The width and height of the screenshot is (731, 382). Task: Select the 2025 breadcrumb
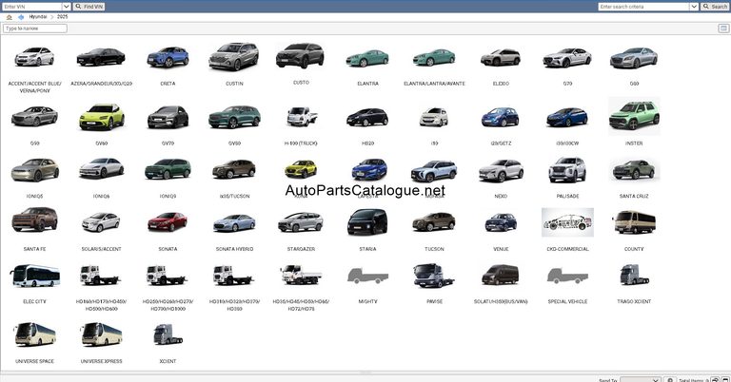click(63, 17)
